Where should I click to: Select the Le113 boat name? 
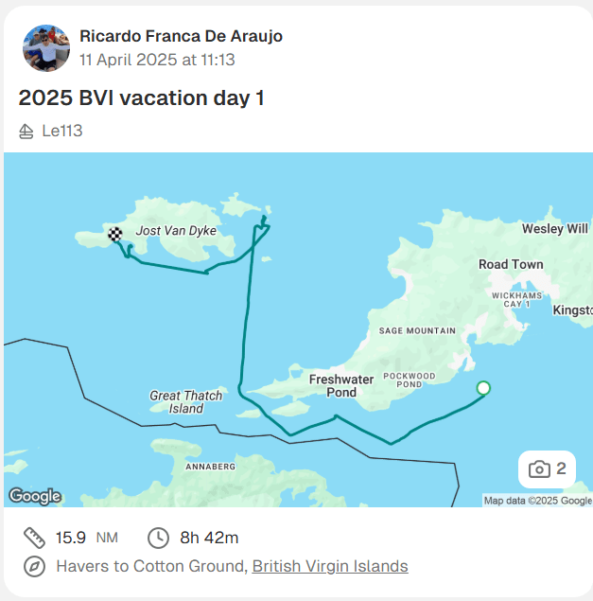click(x=62, y=131)
